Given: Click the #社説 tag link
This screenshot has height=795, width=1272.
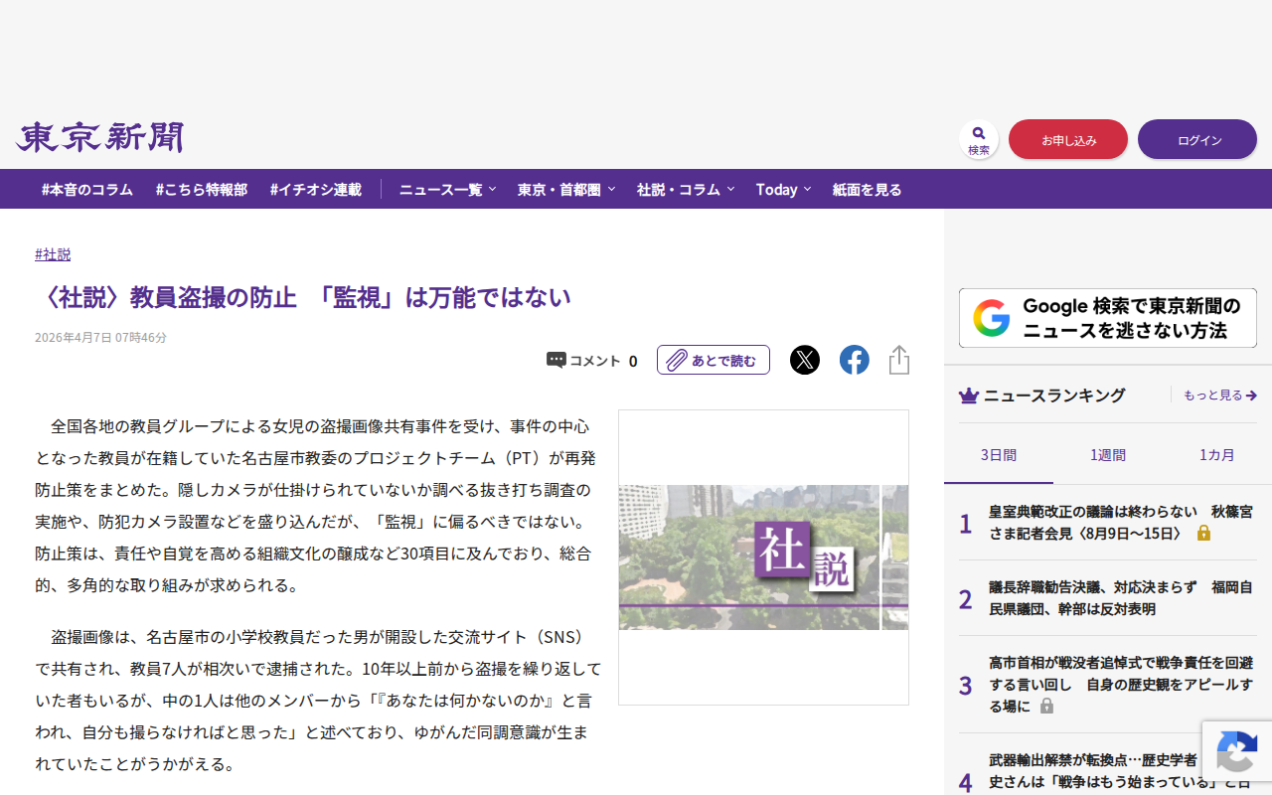Looking at the screenshot, I should pyautogui.click(x=53, y=254).
